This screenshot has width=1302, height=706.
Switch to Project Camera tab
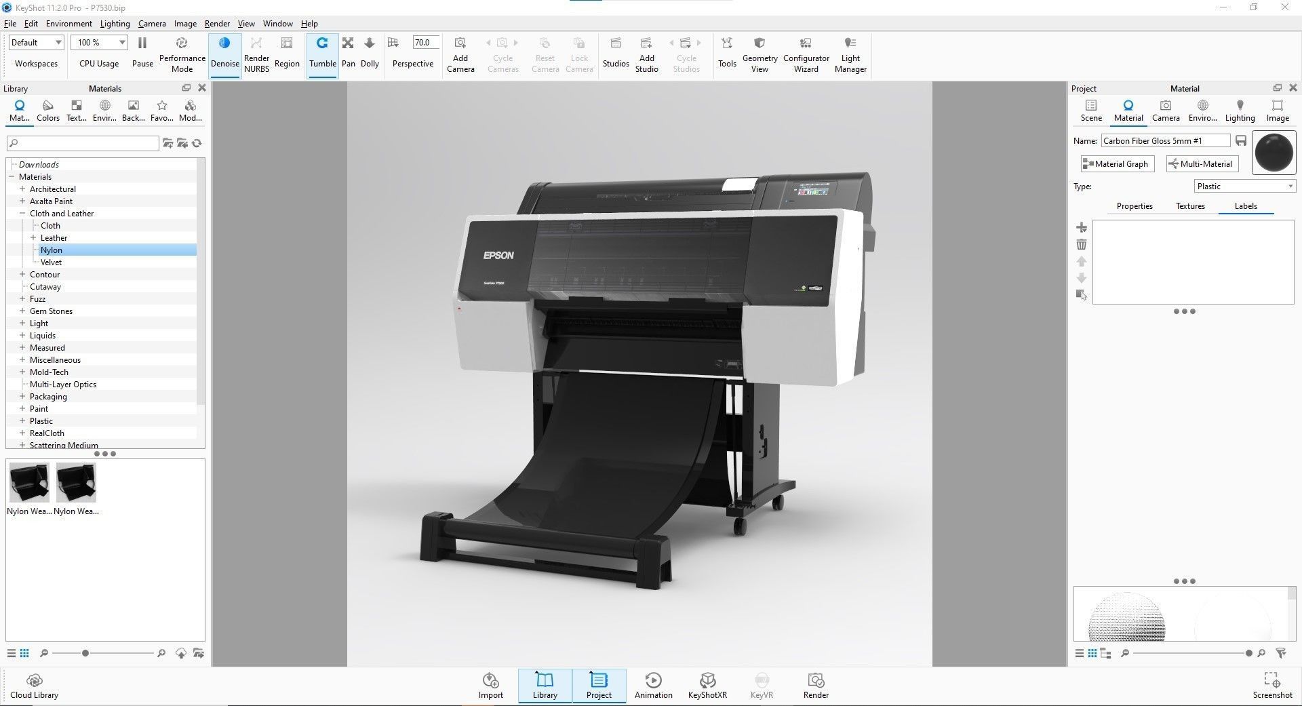coord(1166,111)
